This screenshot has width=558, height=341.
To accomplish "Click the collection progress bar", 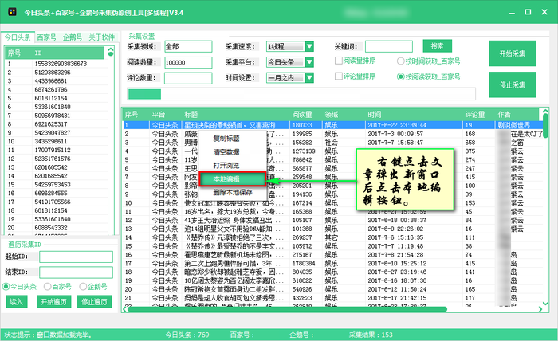I will tap(301, 94).
